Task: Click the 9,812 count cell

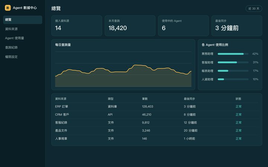Action: (146, 122)
